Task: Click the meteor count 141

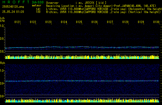Action: coord(38,9)
